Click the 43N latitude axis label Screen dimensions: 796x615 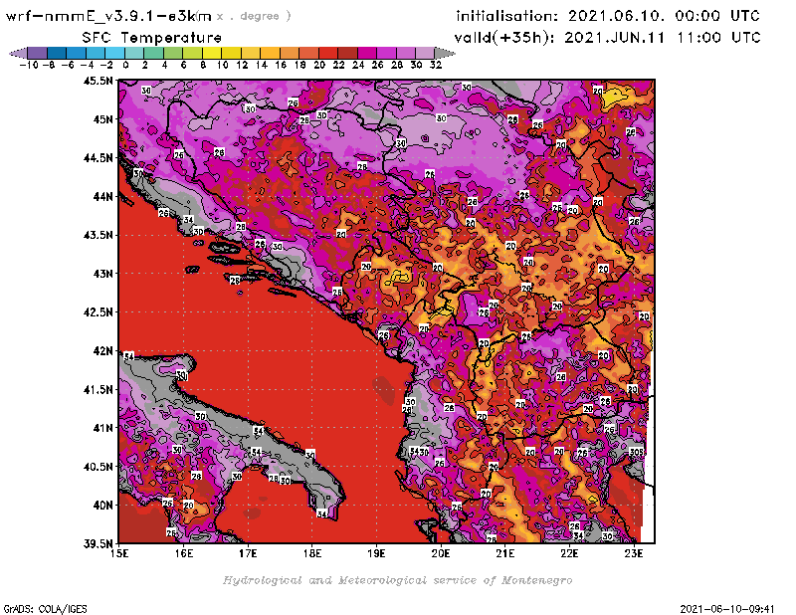[x=102, y=274]
